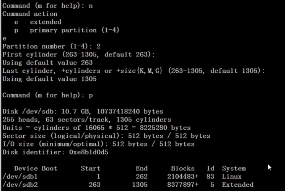Image resolution: width=285 pixels, height=191 pixels.
Task: Click the 'Partition number (1-4): 2' line
Action: point(51,46)
